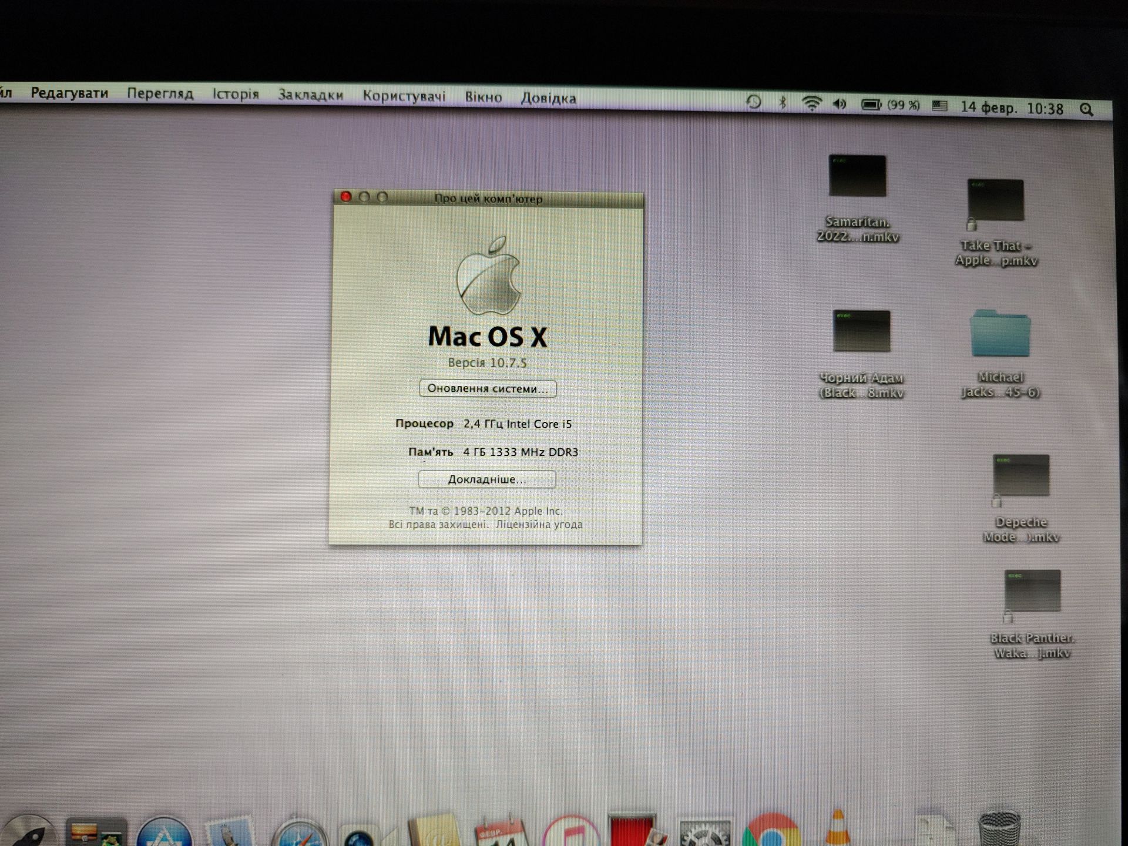Open the Перегляд menu
This screenshot has height=846, width=1128.
pyautogui.click(x=160, y=93)
